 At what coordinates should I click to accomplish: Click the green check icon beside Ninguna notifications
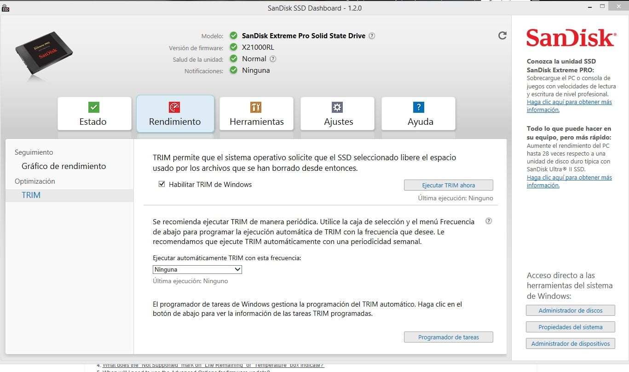point(234,70)
